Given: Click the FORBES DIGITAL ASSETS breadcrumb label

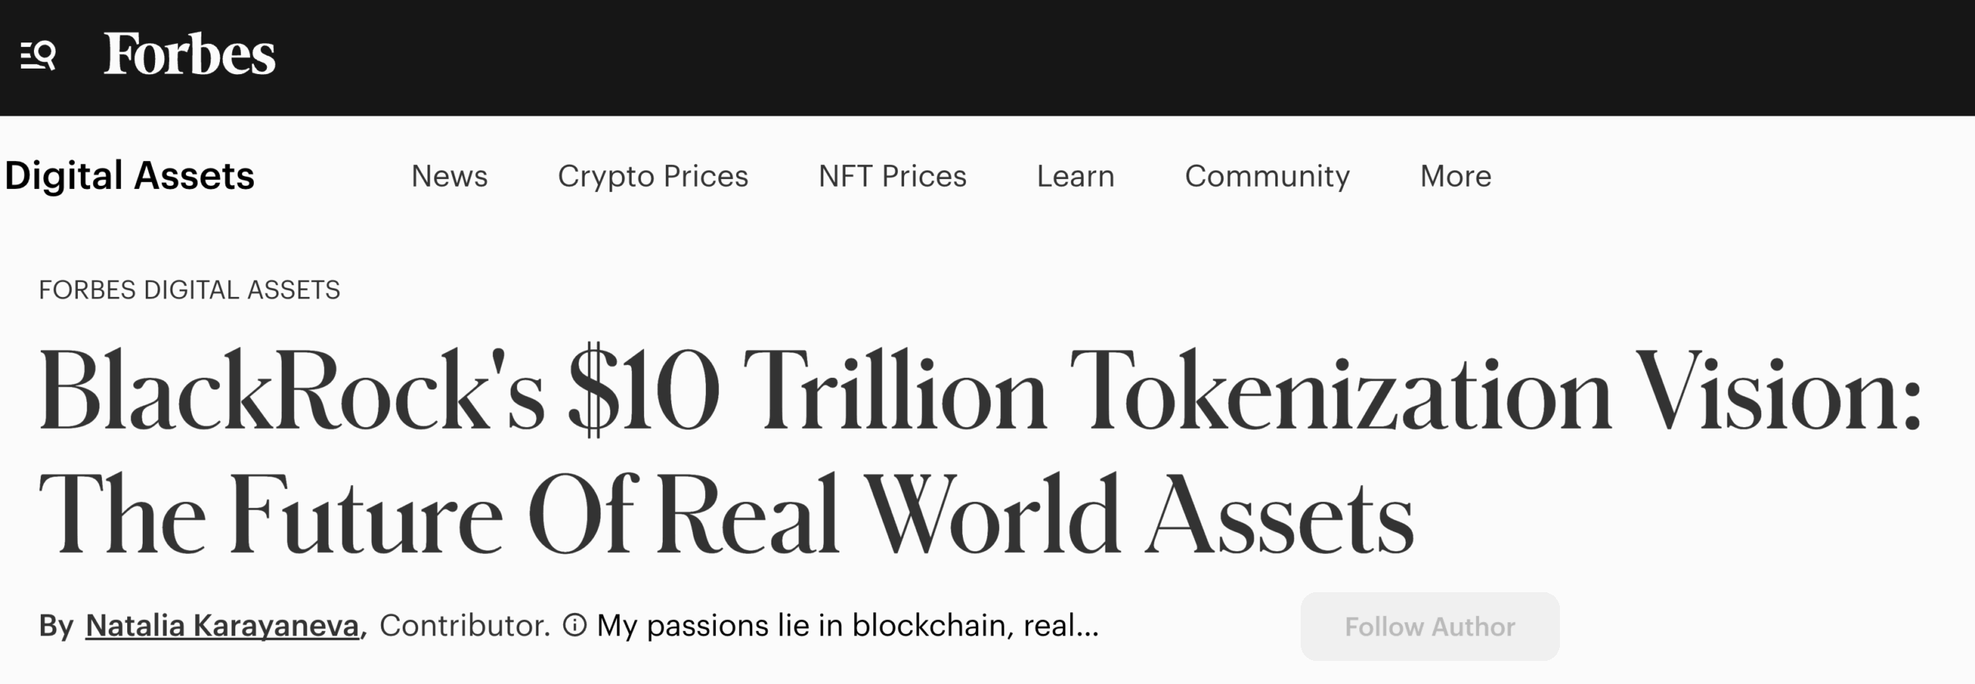Looking at the screenshot, I should (189, 290).
